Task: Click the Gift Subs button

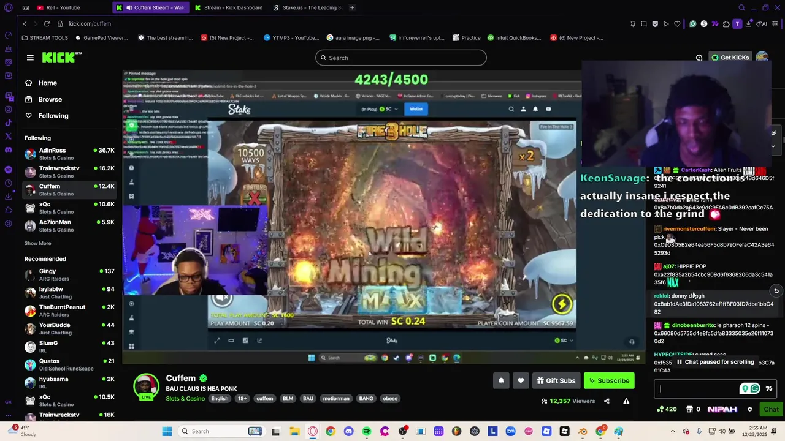Action: pos(556,380)
